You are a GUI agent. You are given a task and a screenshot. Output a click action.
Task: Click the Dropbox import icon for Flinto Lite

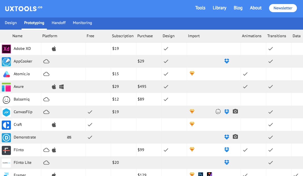(x=227, y=162)
